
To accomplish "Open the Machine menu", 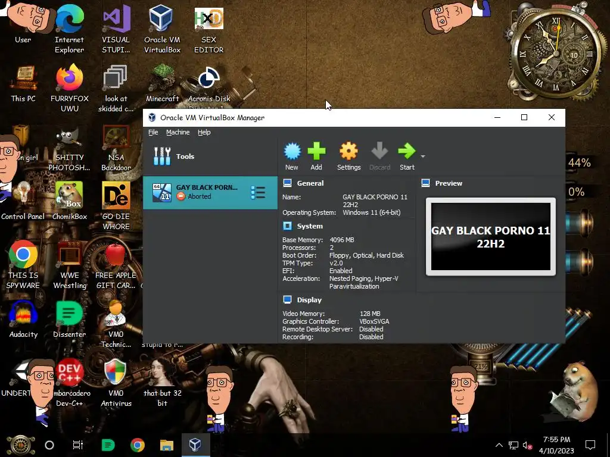I will click(178, 132).
